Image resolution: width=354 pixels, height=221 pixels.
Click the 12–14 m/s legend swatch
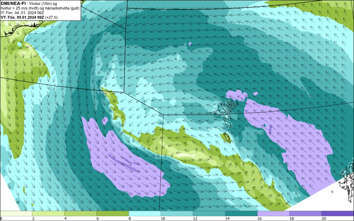(209, 214)
